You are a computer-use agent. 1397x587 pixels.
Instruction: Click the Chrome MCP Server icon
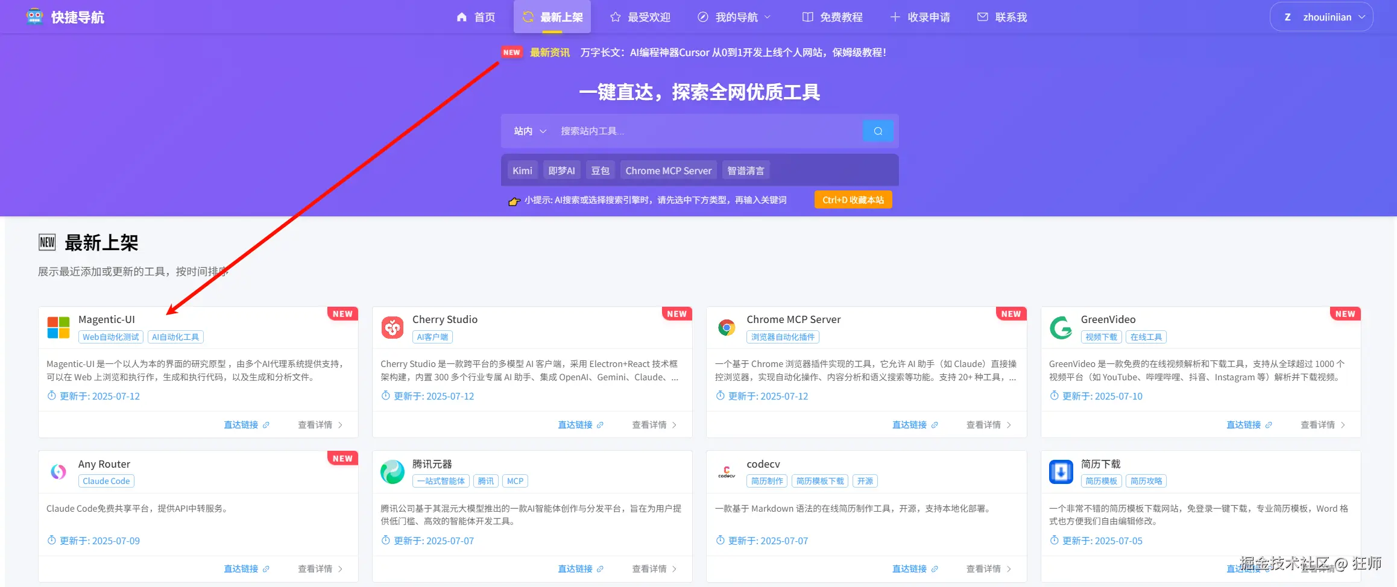pyautogui.click(x=727, y=328)
